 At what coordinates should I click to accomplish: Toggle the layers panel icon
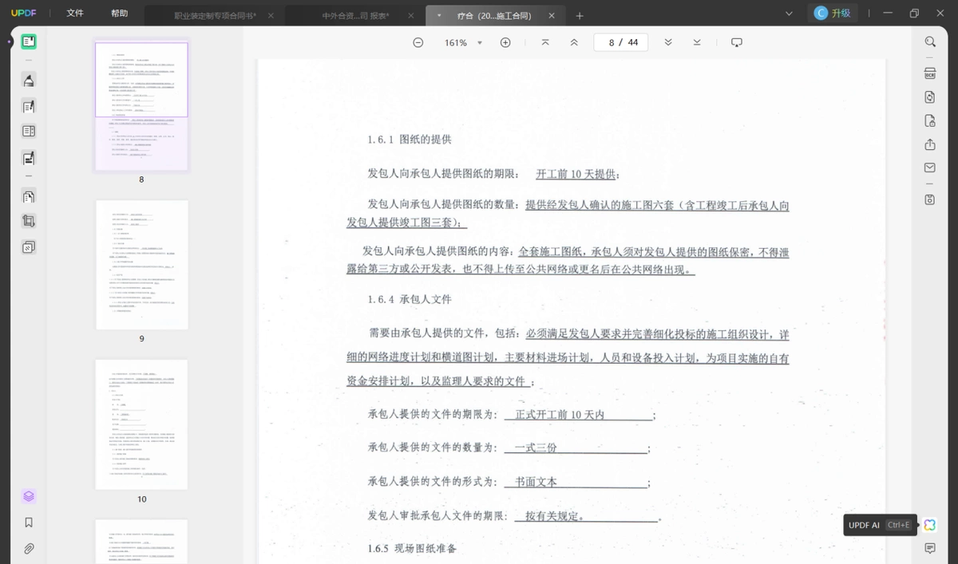coord(29,496)
